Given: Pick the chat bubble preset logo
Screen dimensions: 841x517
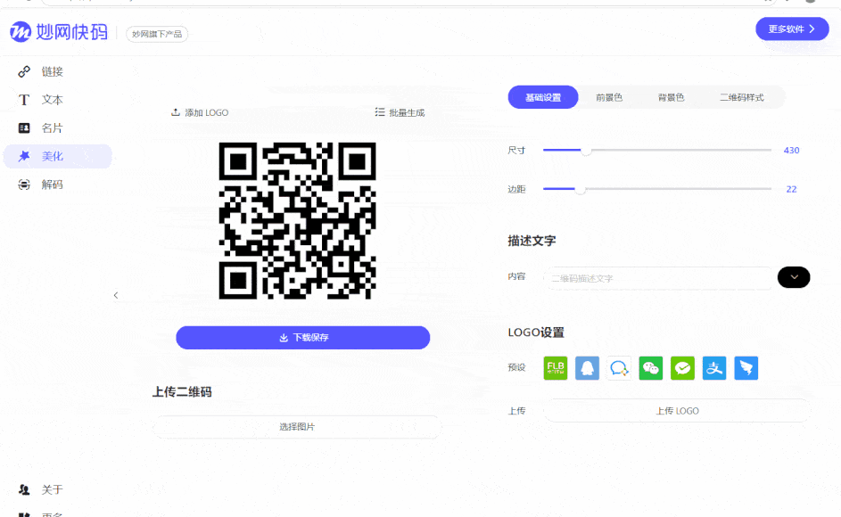Looking at the screenshot, I should (x=619, y=368).
